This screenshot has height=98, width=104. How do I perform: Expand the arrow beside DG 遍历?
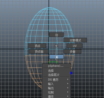click(x=68, y=79)
